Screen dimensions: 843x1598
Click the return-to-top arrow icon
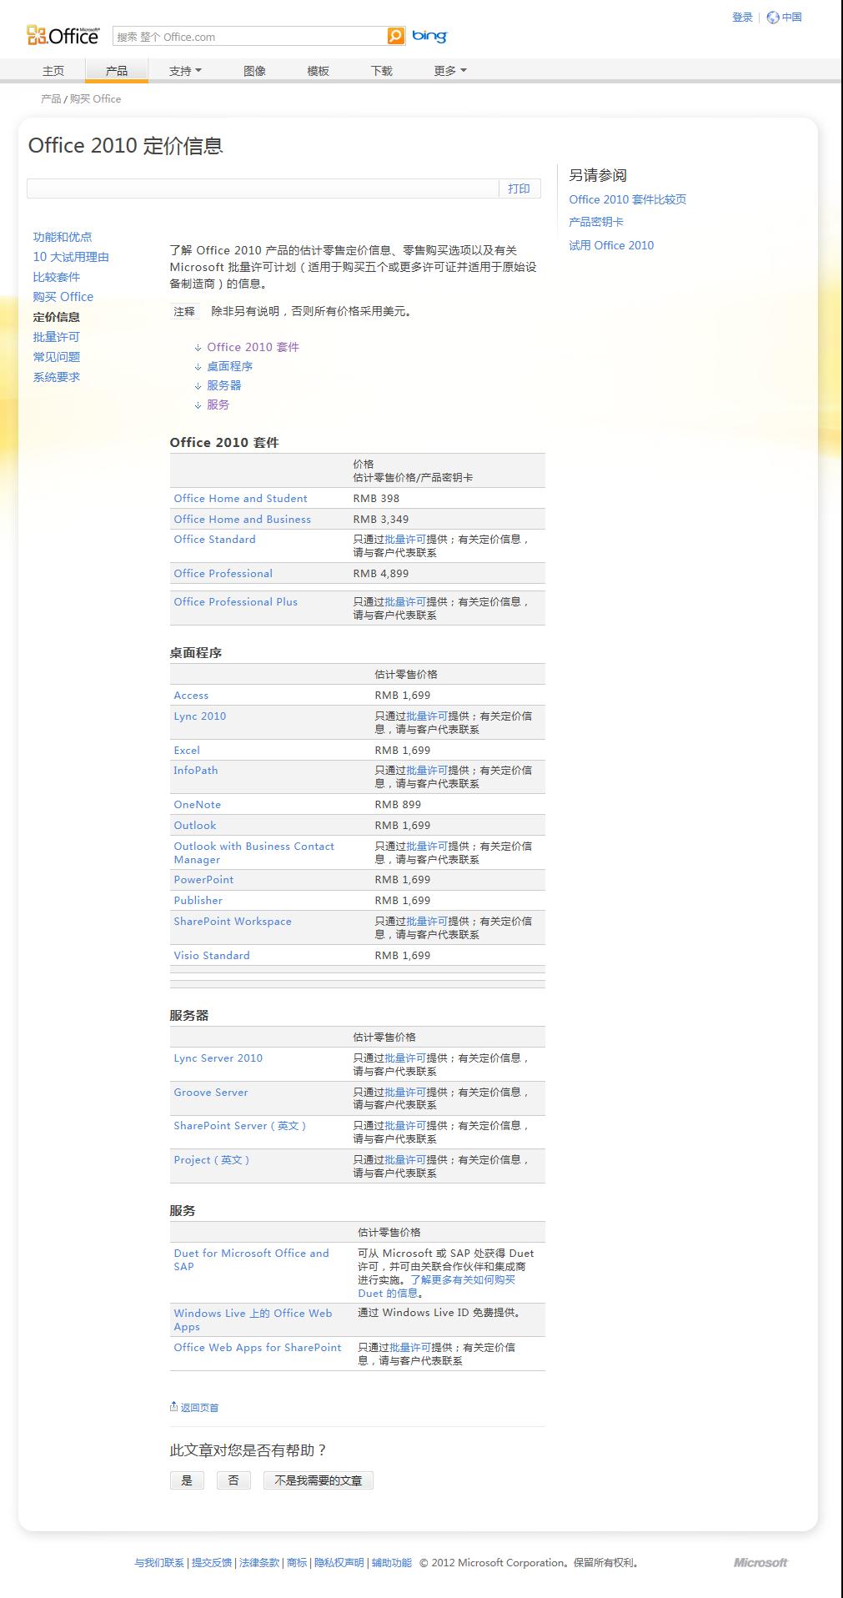pyautogui.click(x=173, y=1406)
